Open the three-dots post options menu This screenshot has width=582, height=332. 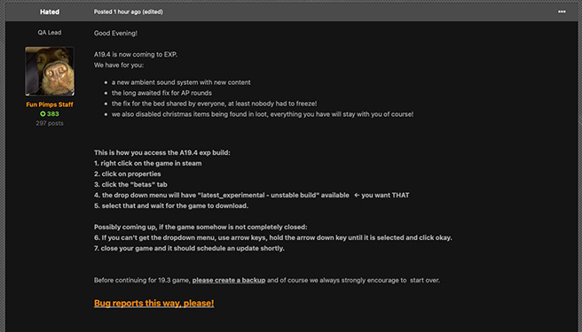(562, 12)
